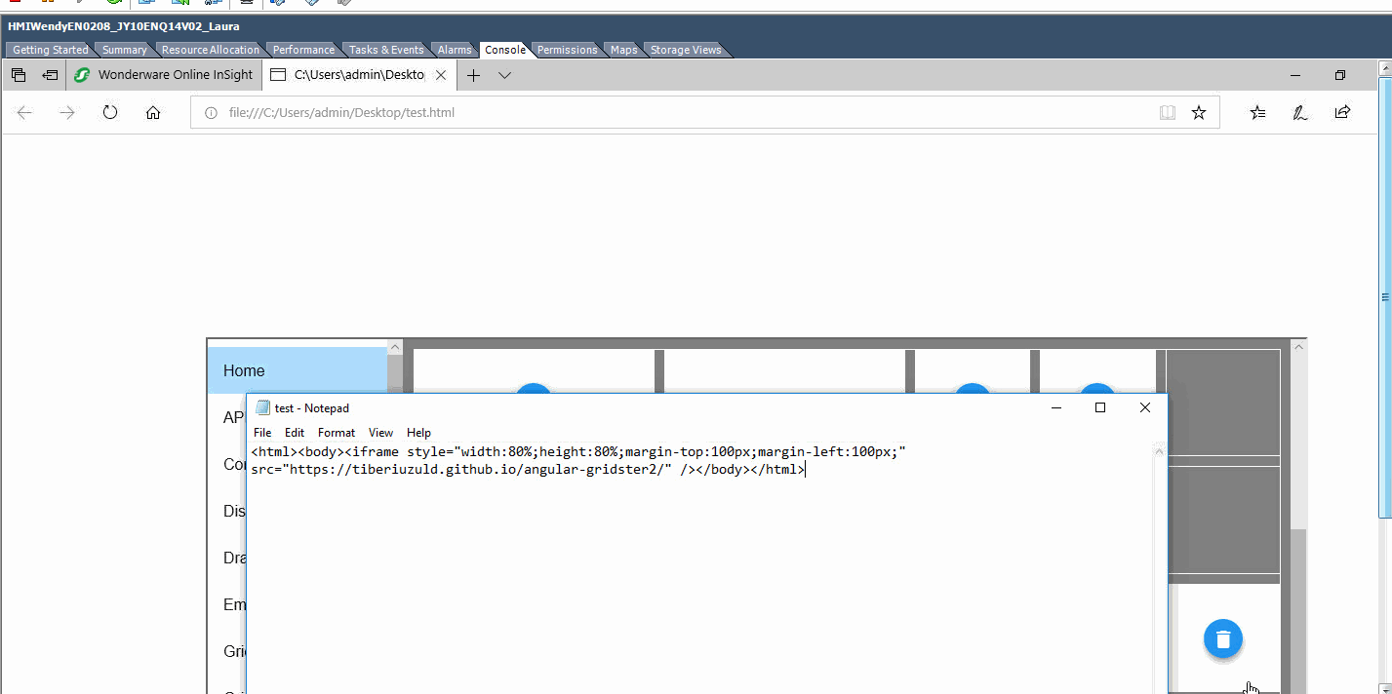Open the Hub favorites panel

click(x=1257, y=112)
